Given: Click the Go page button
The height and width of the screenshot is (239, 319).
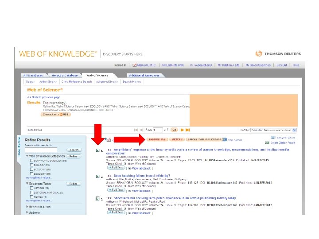Looking at the screenshot, I should [174, 130].
